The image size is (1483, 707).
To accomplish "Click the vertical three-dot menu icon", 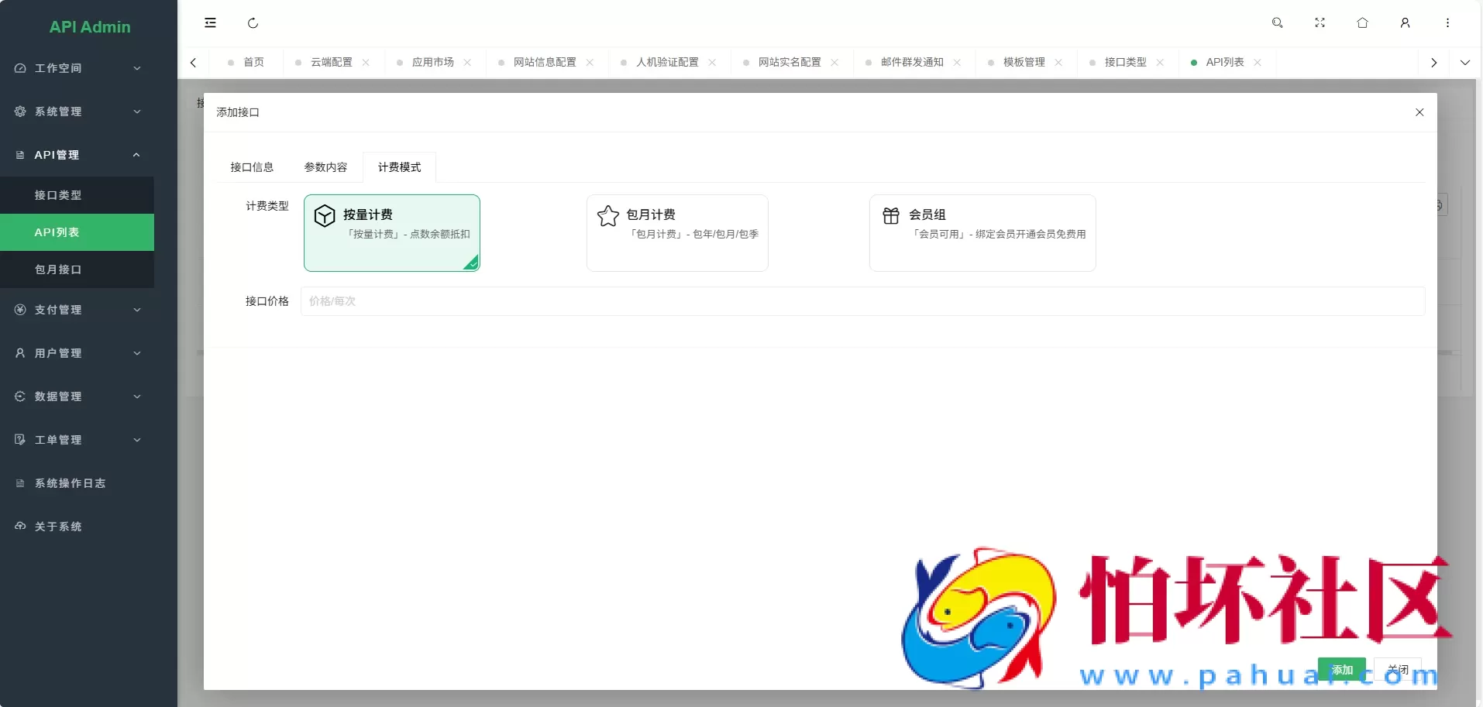I will pos(1447,23).
